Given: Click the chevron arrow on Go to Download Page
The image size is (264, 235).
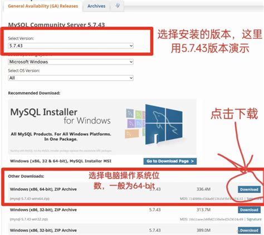Looking at the screenshot, I should (192, 161).
